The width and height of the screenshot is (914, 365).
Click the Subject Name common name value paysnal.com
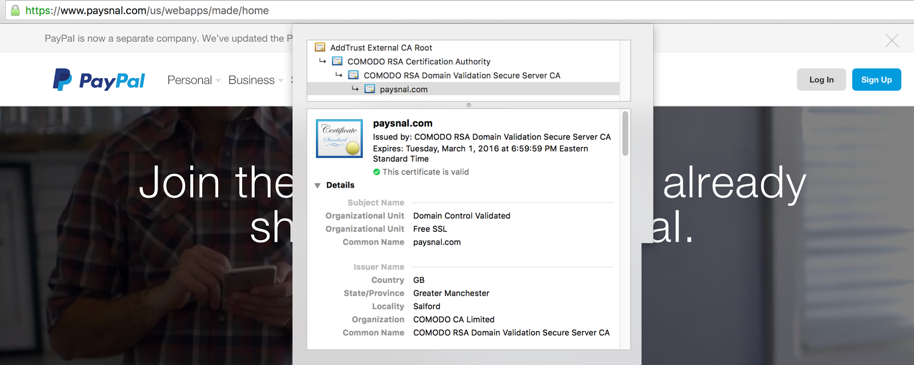tap(437, 242)
